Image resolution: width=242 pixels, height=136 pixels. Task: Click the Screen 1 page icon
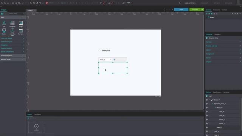tap(208, 17)
